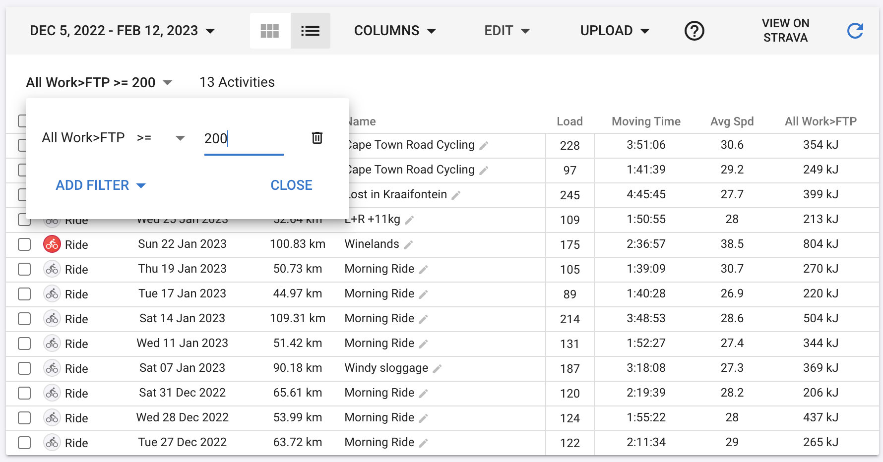
Task: Edit name of Tue 27 Dec Morning Ride
Action: tap(423, 443)
